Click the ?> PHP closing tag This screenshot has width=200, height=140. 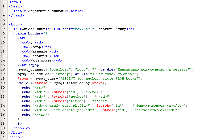pos(20,124)
